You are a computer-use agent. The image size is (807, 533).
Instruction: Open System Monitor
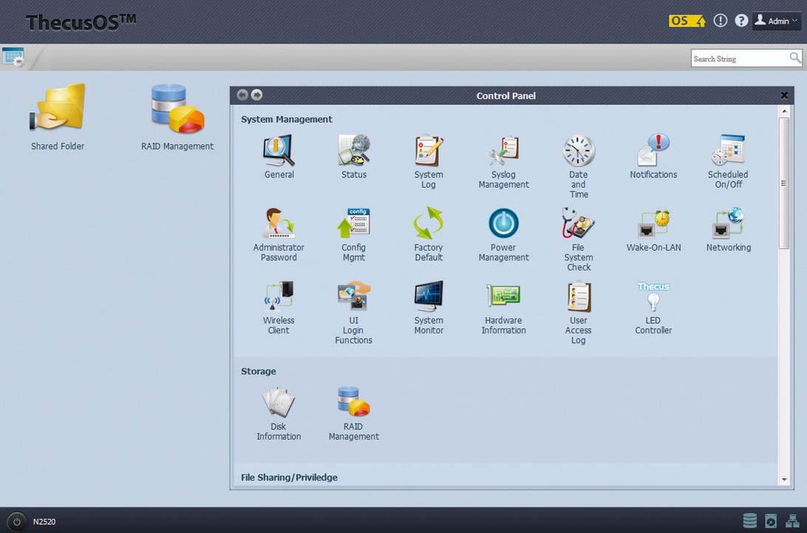[428, 296]
